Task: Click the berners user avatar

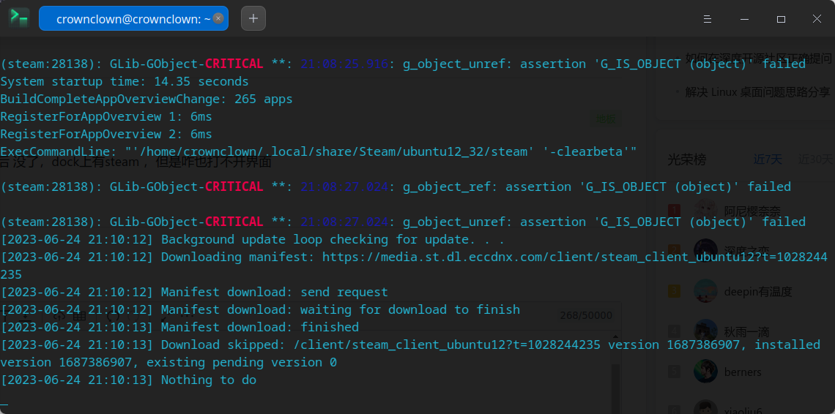Action: (x=705, y=372)
